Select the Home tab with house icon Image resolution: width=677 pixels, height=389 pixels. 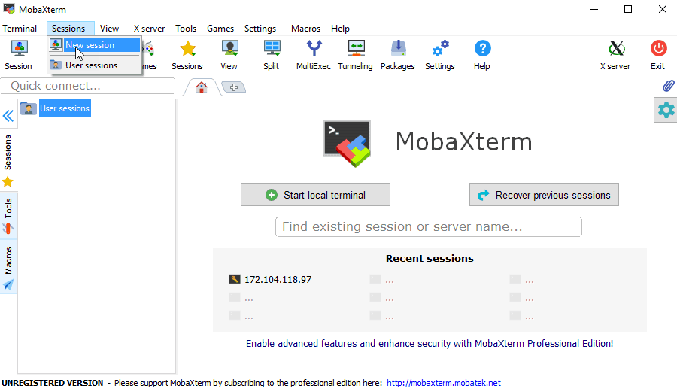201,87
